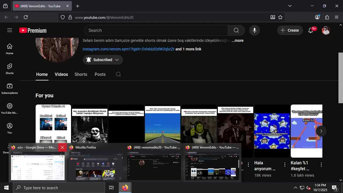Open the Windows Start menu
Viewport: 343px width, 193px height.
pos(6,188)
